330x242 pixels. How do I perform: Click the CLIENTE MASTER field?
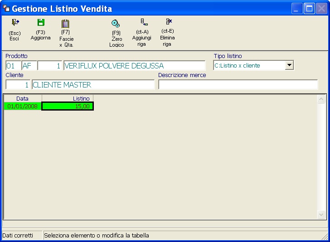tap(93, 85)
